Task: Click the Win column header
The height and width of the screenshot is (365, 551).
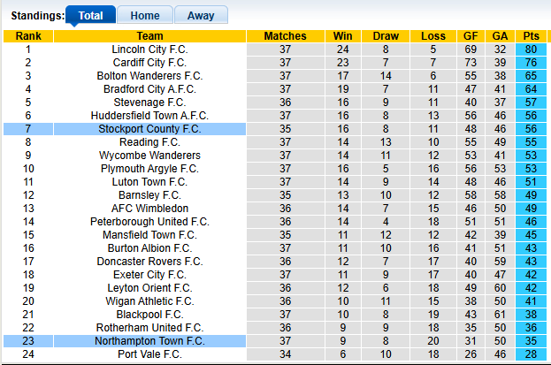Action: click(342, 36)
